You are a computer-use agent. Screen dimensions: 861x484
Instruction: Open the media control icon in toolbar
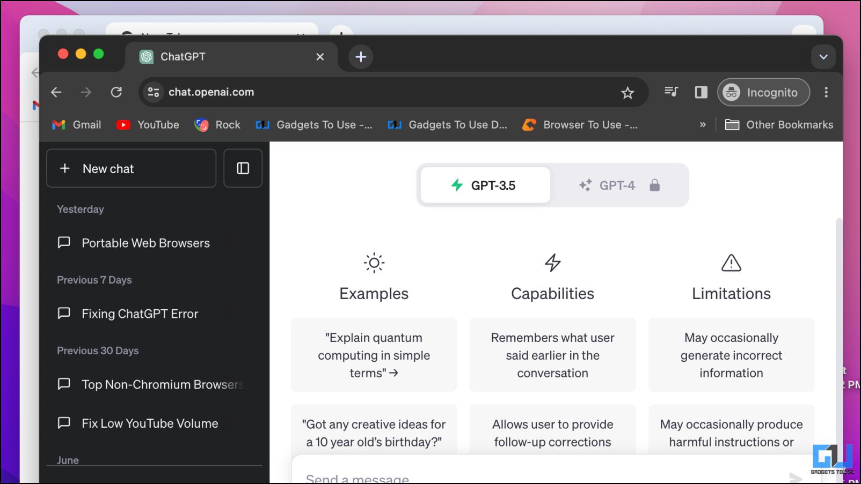pyautogui.click(x=671, y=92)
